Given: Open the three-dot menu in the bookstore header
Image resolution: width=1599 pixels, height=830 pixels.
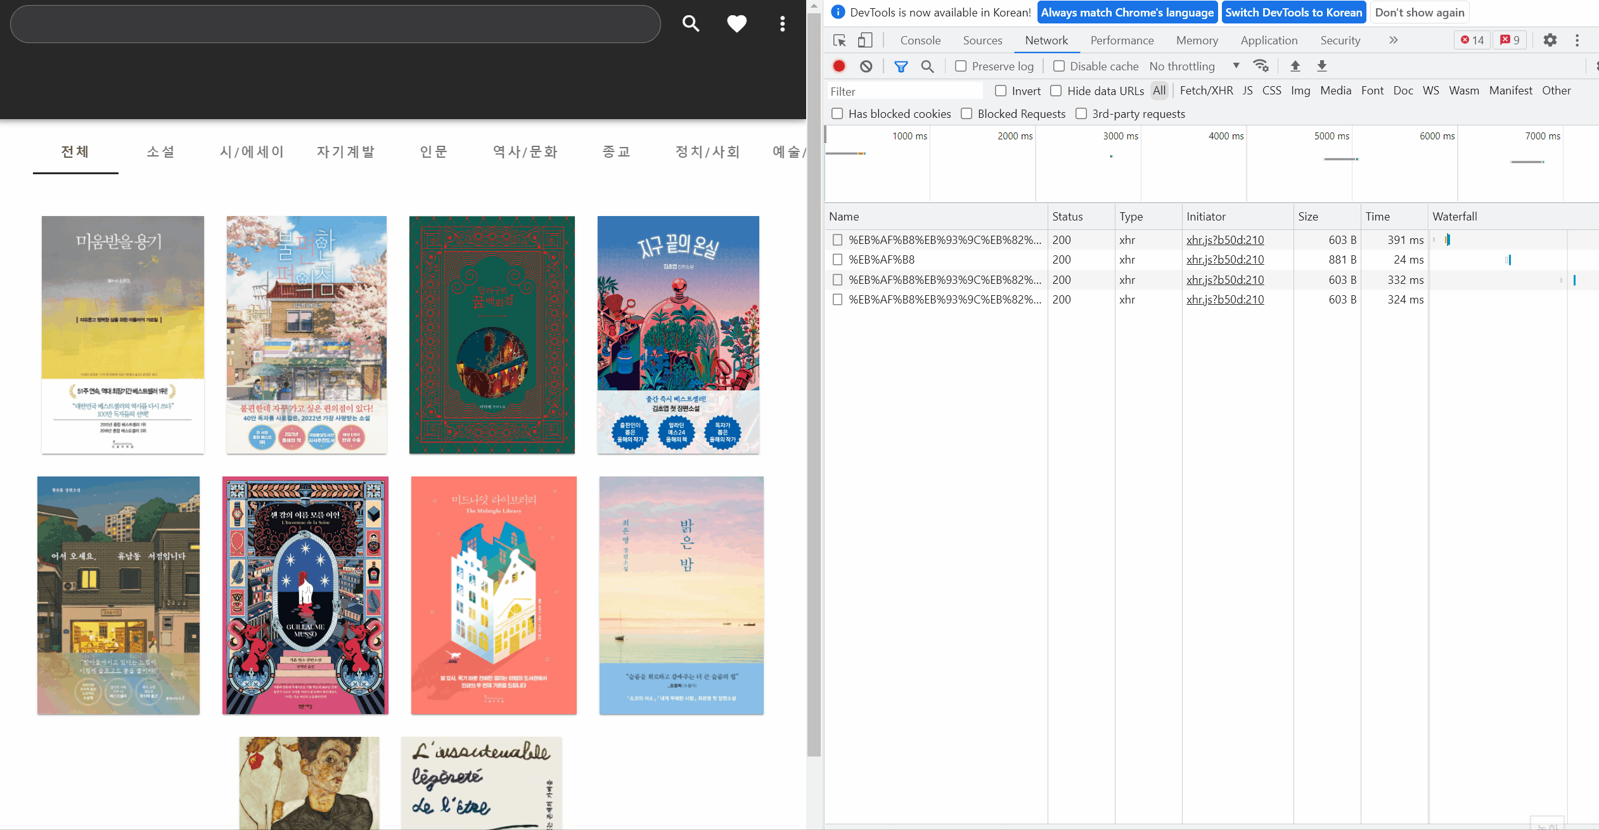Looking at the screenshot, I should (x=783, y=24).
